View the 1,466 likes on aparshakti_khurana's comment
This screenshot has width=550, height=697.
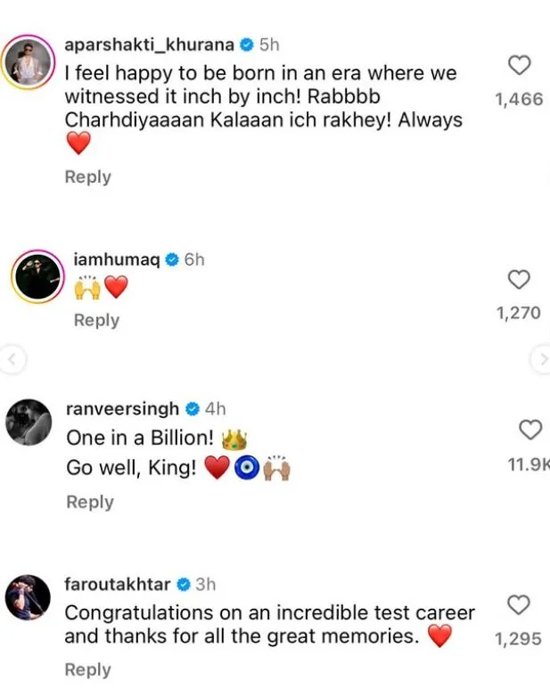519,99
